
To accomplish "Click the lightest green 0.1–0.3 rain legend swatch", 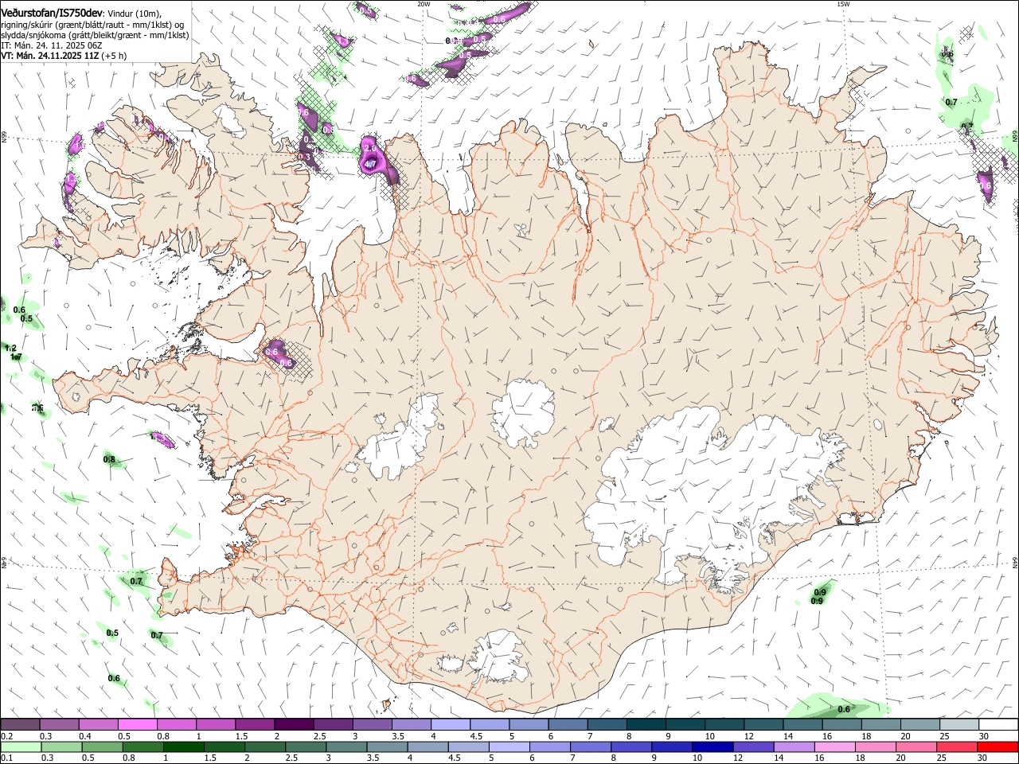I will 20,746.
